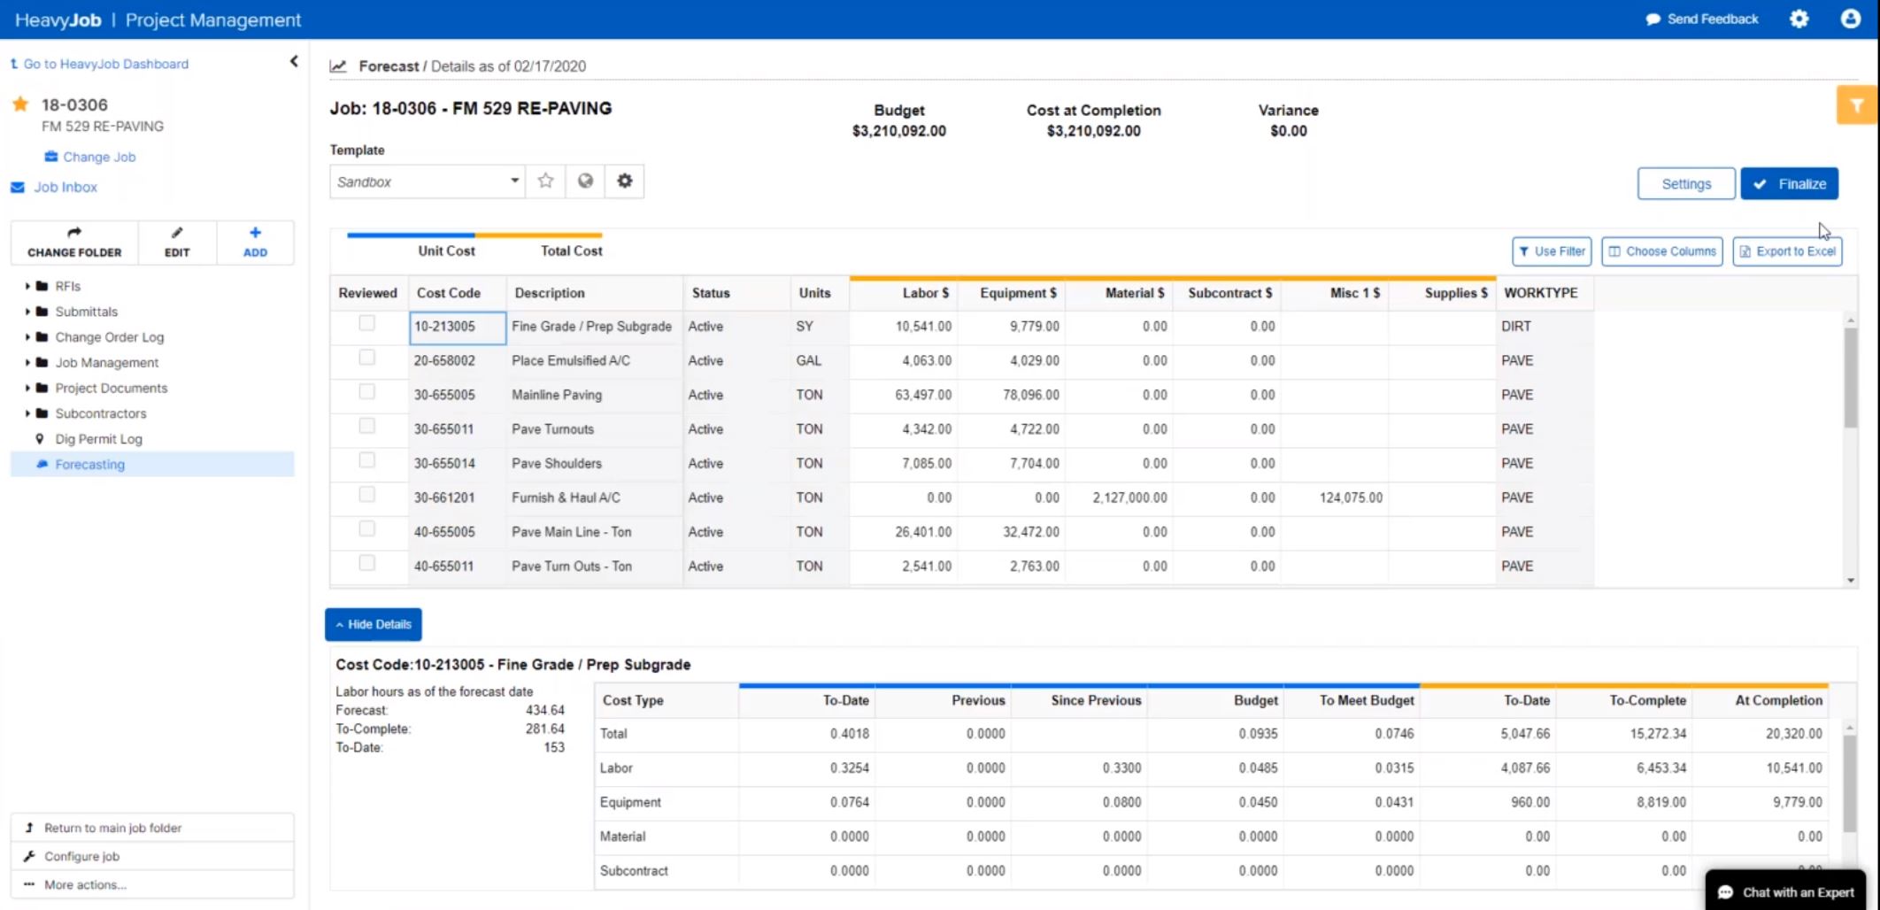
Task: Expand the Submittals folder
Action: tap(27, 312)
